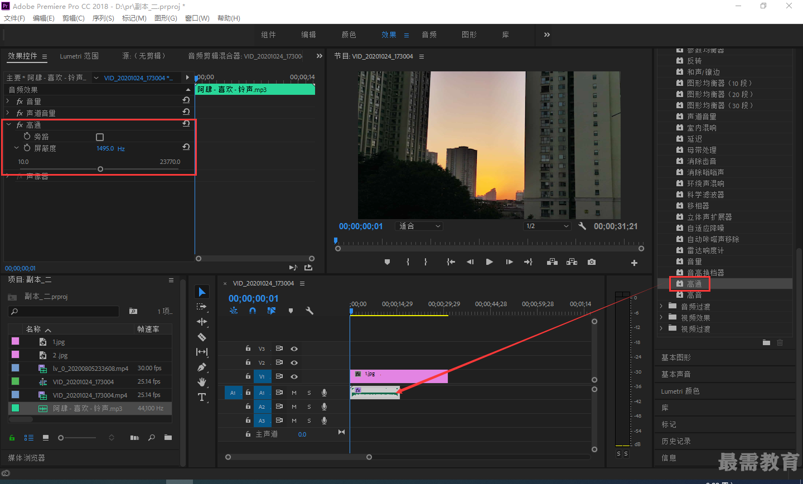The height and width of the screenshot is (484, 803).
Task: Click New Bin folder in Effects panel
Action: point(766,342)
